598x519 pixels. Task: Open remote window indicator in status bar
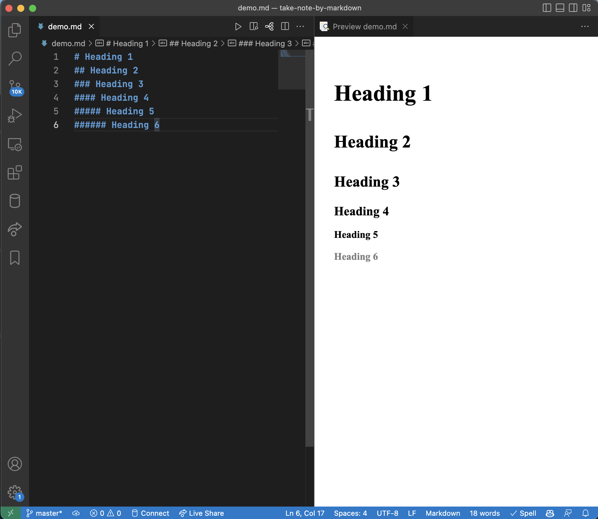point(11,513)
